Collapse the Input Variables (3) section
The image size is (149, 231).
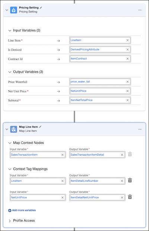[10, 31]
